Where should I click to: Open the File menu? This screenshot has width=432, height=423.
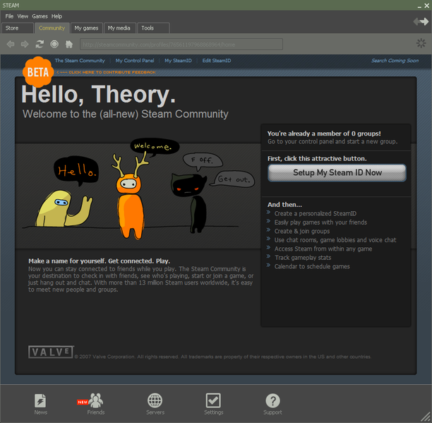pyautogui.click(x=9, y=16)
